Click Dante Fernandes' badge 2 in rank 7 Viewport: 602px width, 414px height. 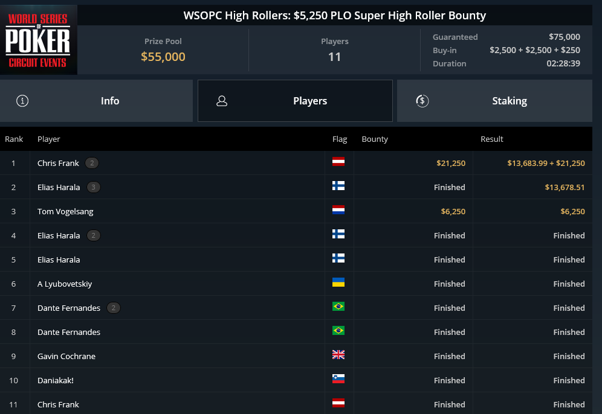pos(113,308)
